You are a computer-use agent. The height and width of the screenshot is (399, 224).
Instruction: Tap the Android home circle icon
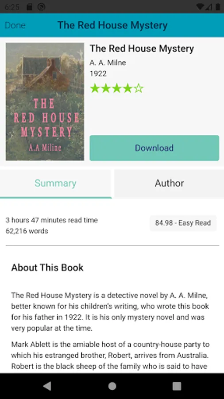(x=112, y=386)
